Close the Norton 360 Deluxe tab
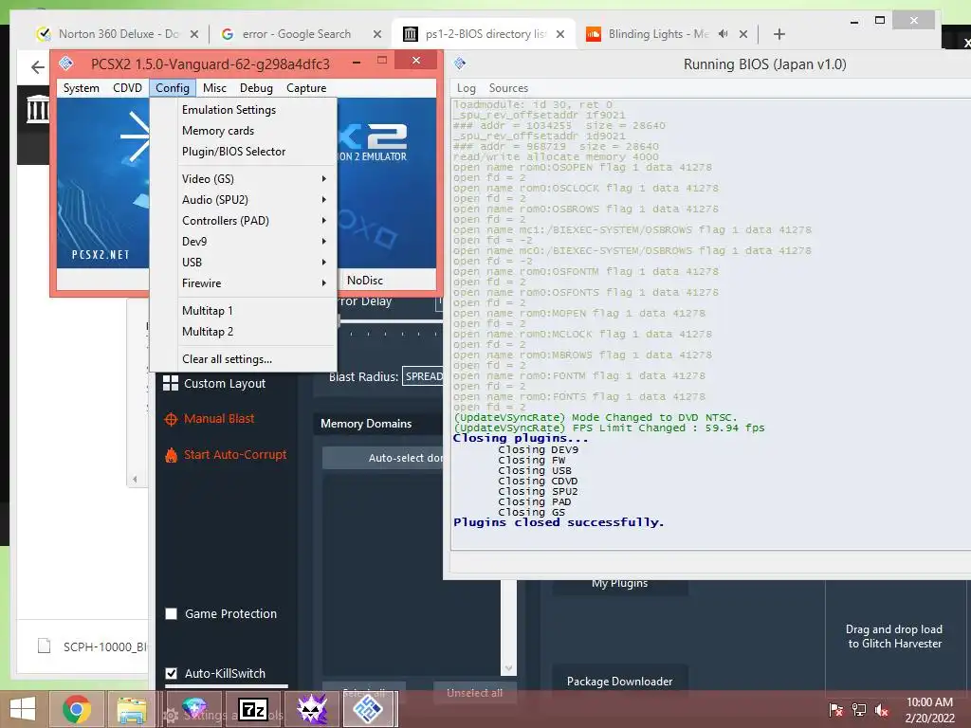Image resolution: width=971 pixels, height=728 pixels. point(193,34)
